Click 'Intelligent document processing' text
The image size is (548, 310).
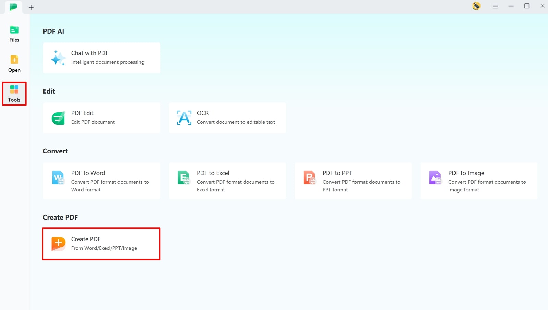click(108, 62)
